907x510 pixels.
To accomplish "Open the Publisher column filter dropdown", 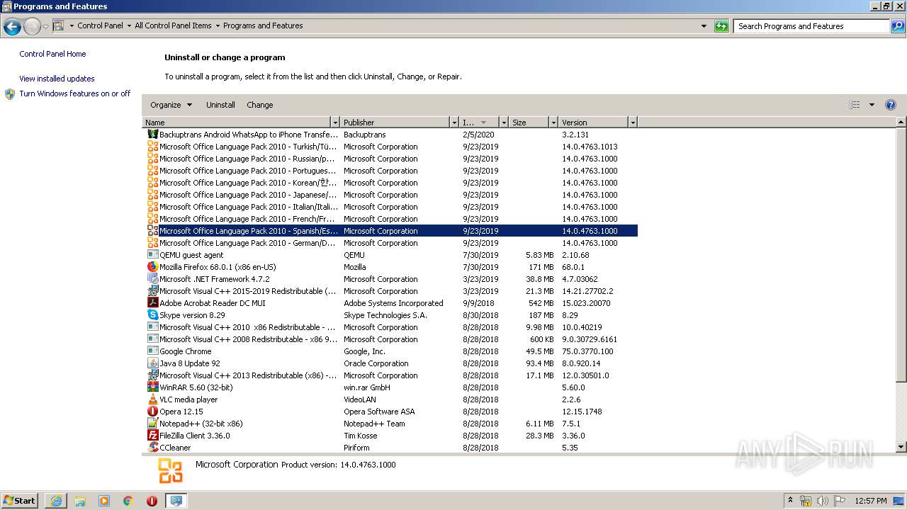I will point(454,123).
